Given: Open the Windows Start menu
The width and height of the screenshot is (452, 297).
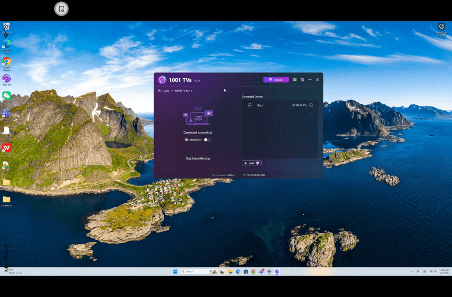Looking at the screenshot, I should [x=175, y=271].
